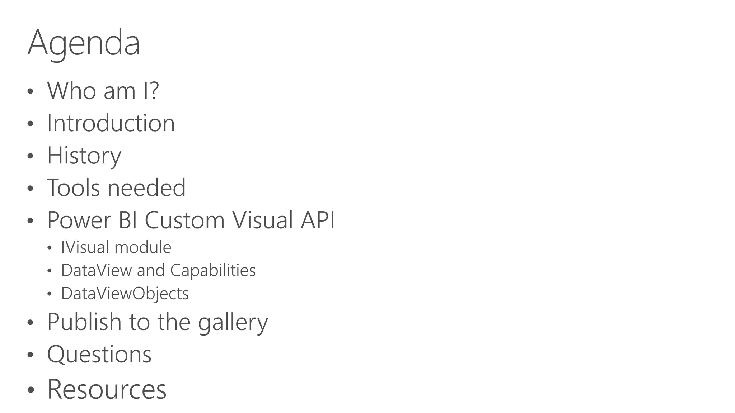
Task: Select the Resources bullet text
Action: point(107,389)
